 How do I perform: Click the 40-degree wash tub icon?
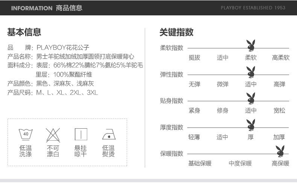pyautogui.click(x=26, y=134)
